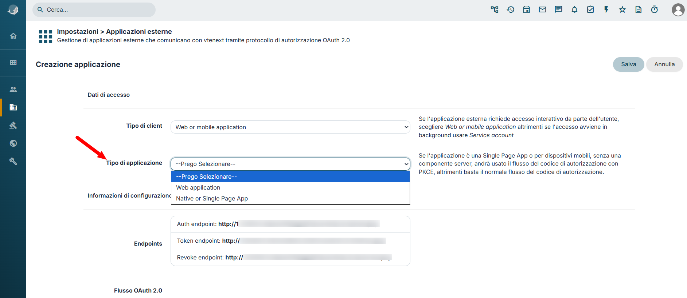Collapse the Tipo di applicazione dropdown

click(290, 164)
